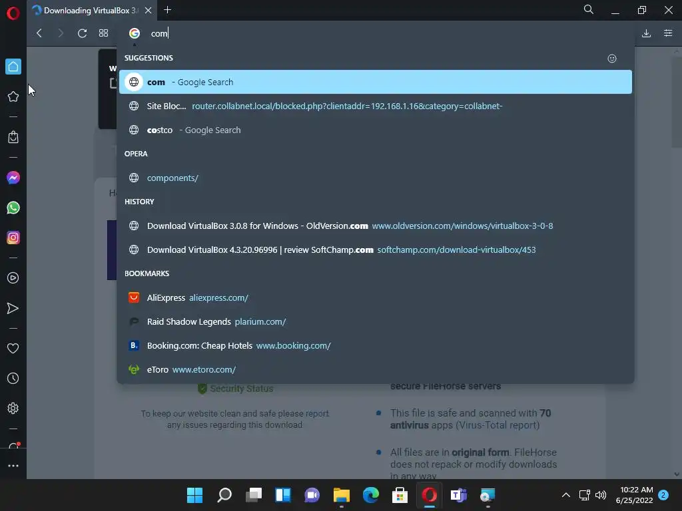This screenshot has height=511, width=682.
Task: Open the Pinboards heart icon in sidebar
Action: 13,348
